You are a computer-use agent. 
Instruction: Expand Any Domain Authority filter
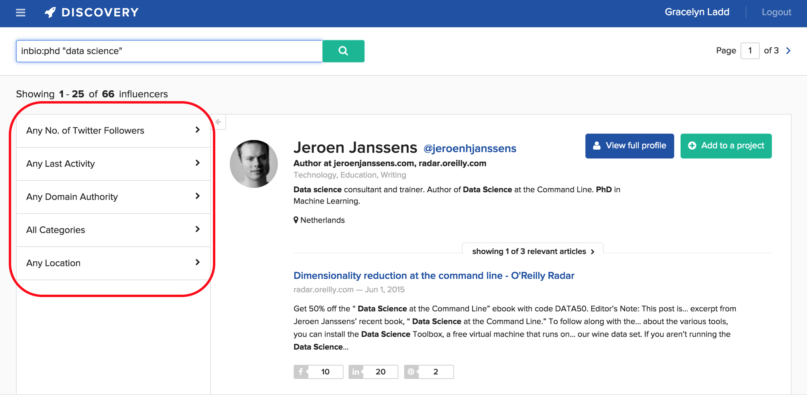[113, 197]
